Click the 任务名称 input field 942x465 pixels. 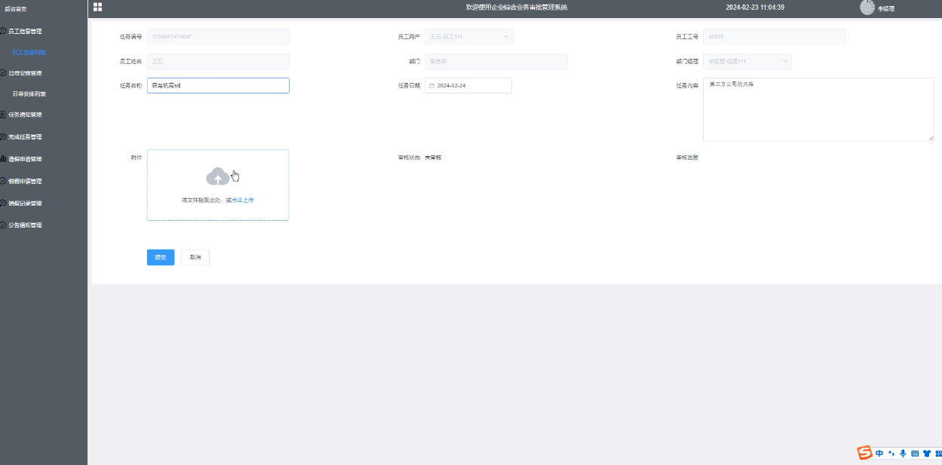[x=218, y=86]
